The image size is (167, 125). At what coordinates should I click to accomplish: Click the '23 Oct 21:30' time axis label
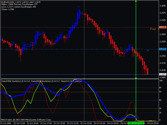click(73, 123)
